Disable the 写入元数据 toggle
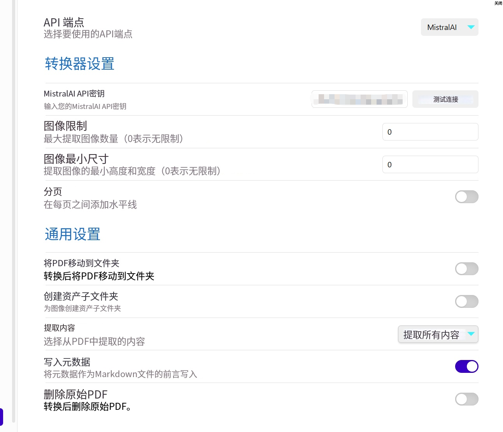This screenshot has height=432, width=503. pos(467,367)
